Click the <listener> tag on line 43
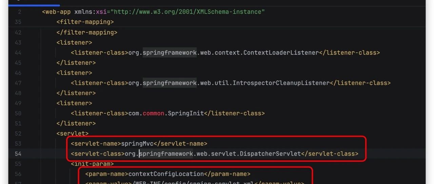The height and width of the screenshot is (184, 434). [x=74, y=43]
